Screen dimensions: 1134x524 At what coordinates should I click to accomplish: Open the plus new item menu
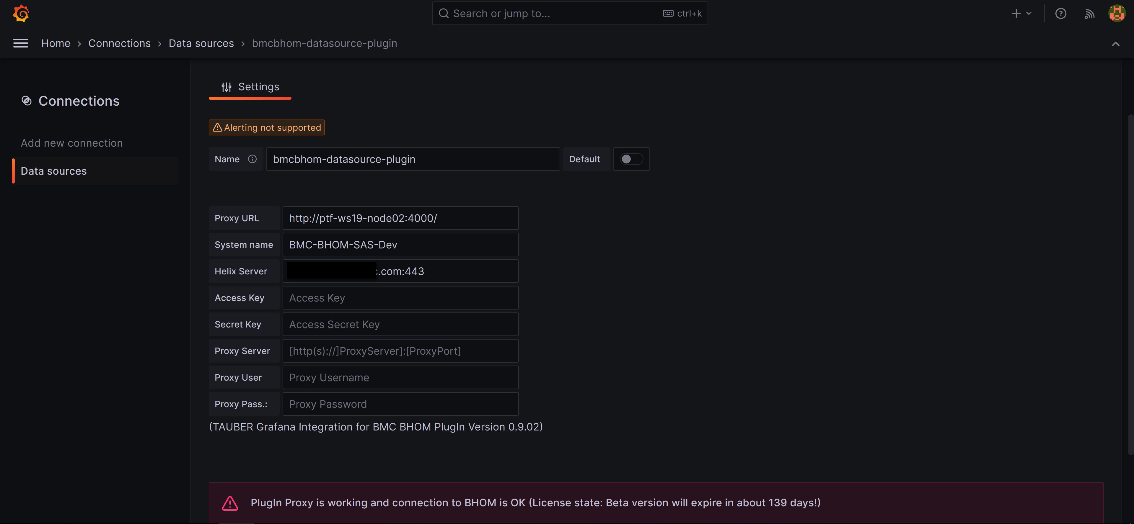click(1021, 14)
